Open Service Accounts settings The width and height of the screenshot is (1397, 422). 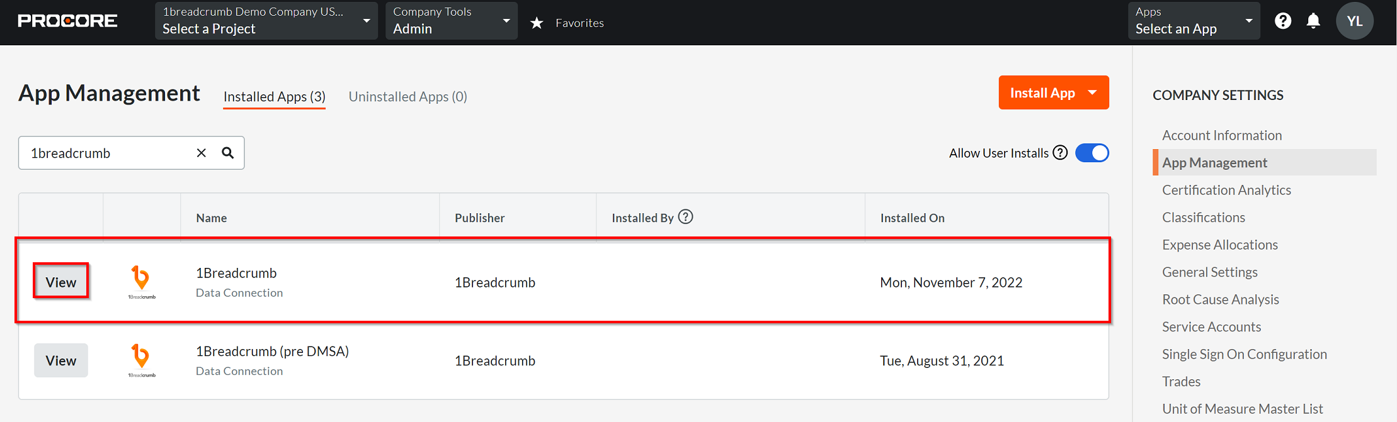coord(1212,327)
